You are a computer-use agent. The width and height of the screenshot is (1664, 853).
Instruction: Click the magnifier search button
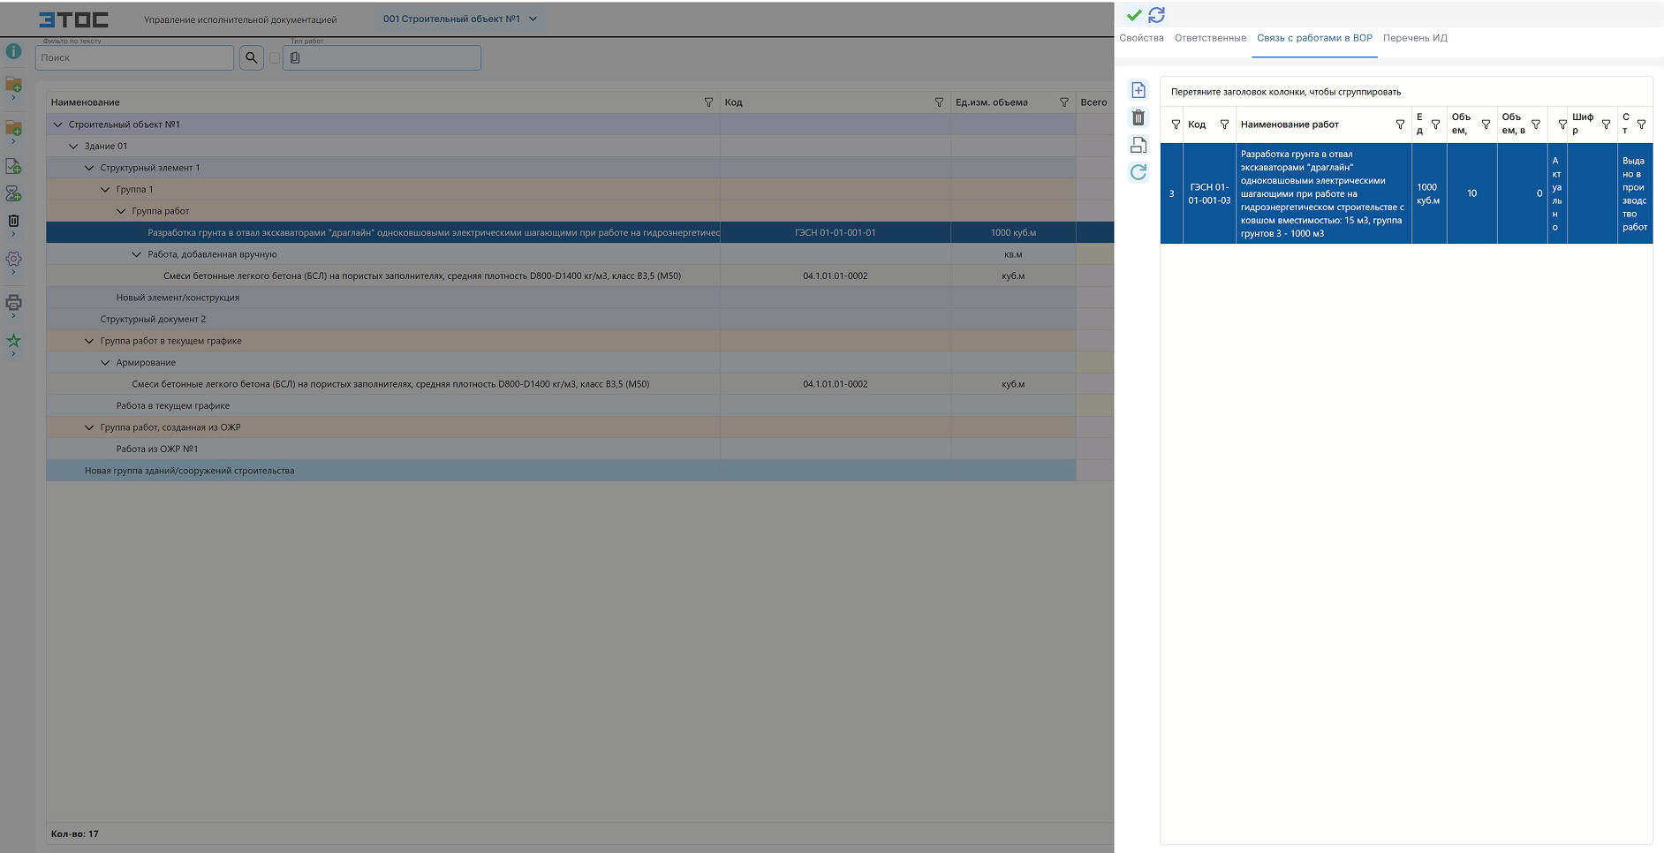coord(252,57)
